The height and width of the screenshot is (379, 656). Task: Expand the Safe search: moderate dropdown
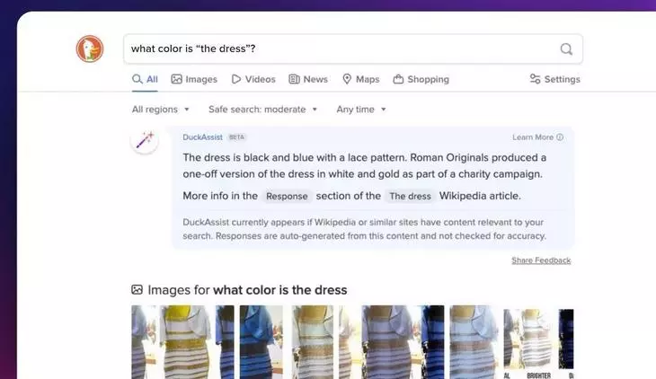(x=262, y=110)
